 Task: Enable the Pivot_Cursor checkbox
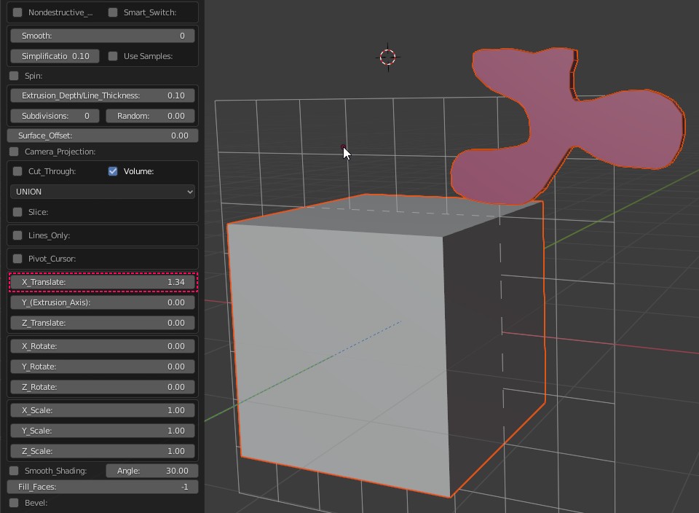[17, 259]
